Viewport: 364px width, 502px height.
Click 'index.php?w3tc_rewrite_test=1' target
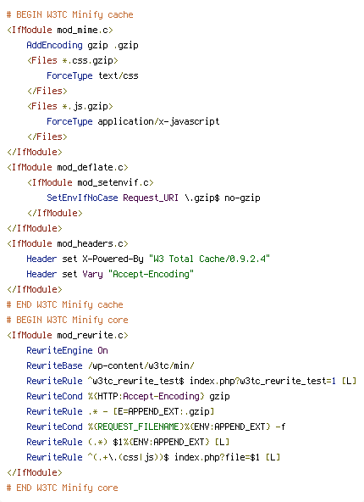coord(262,381)
